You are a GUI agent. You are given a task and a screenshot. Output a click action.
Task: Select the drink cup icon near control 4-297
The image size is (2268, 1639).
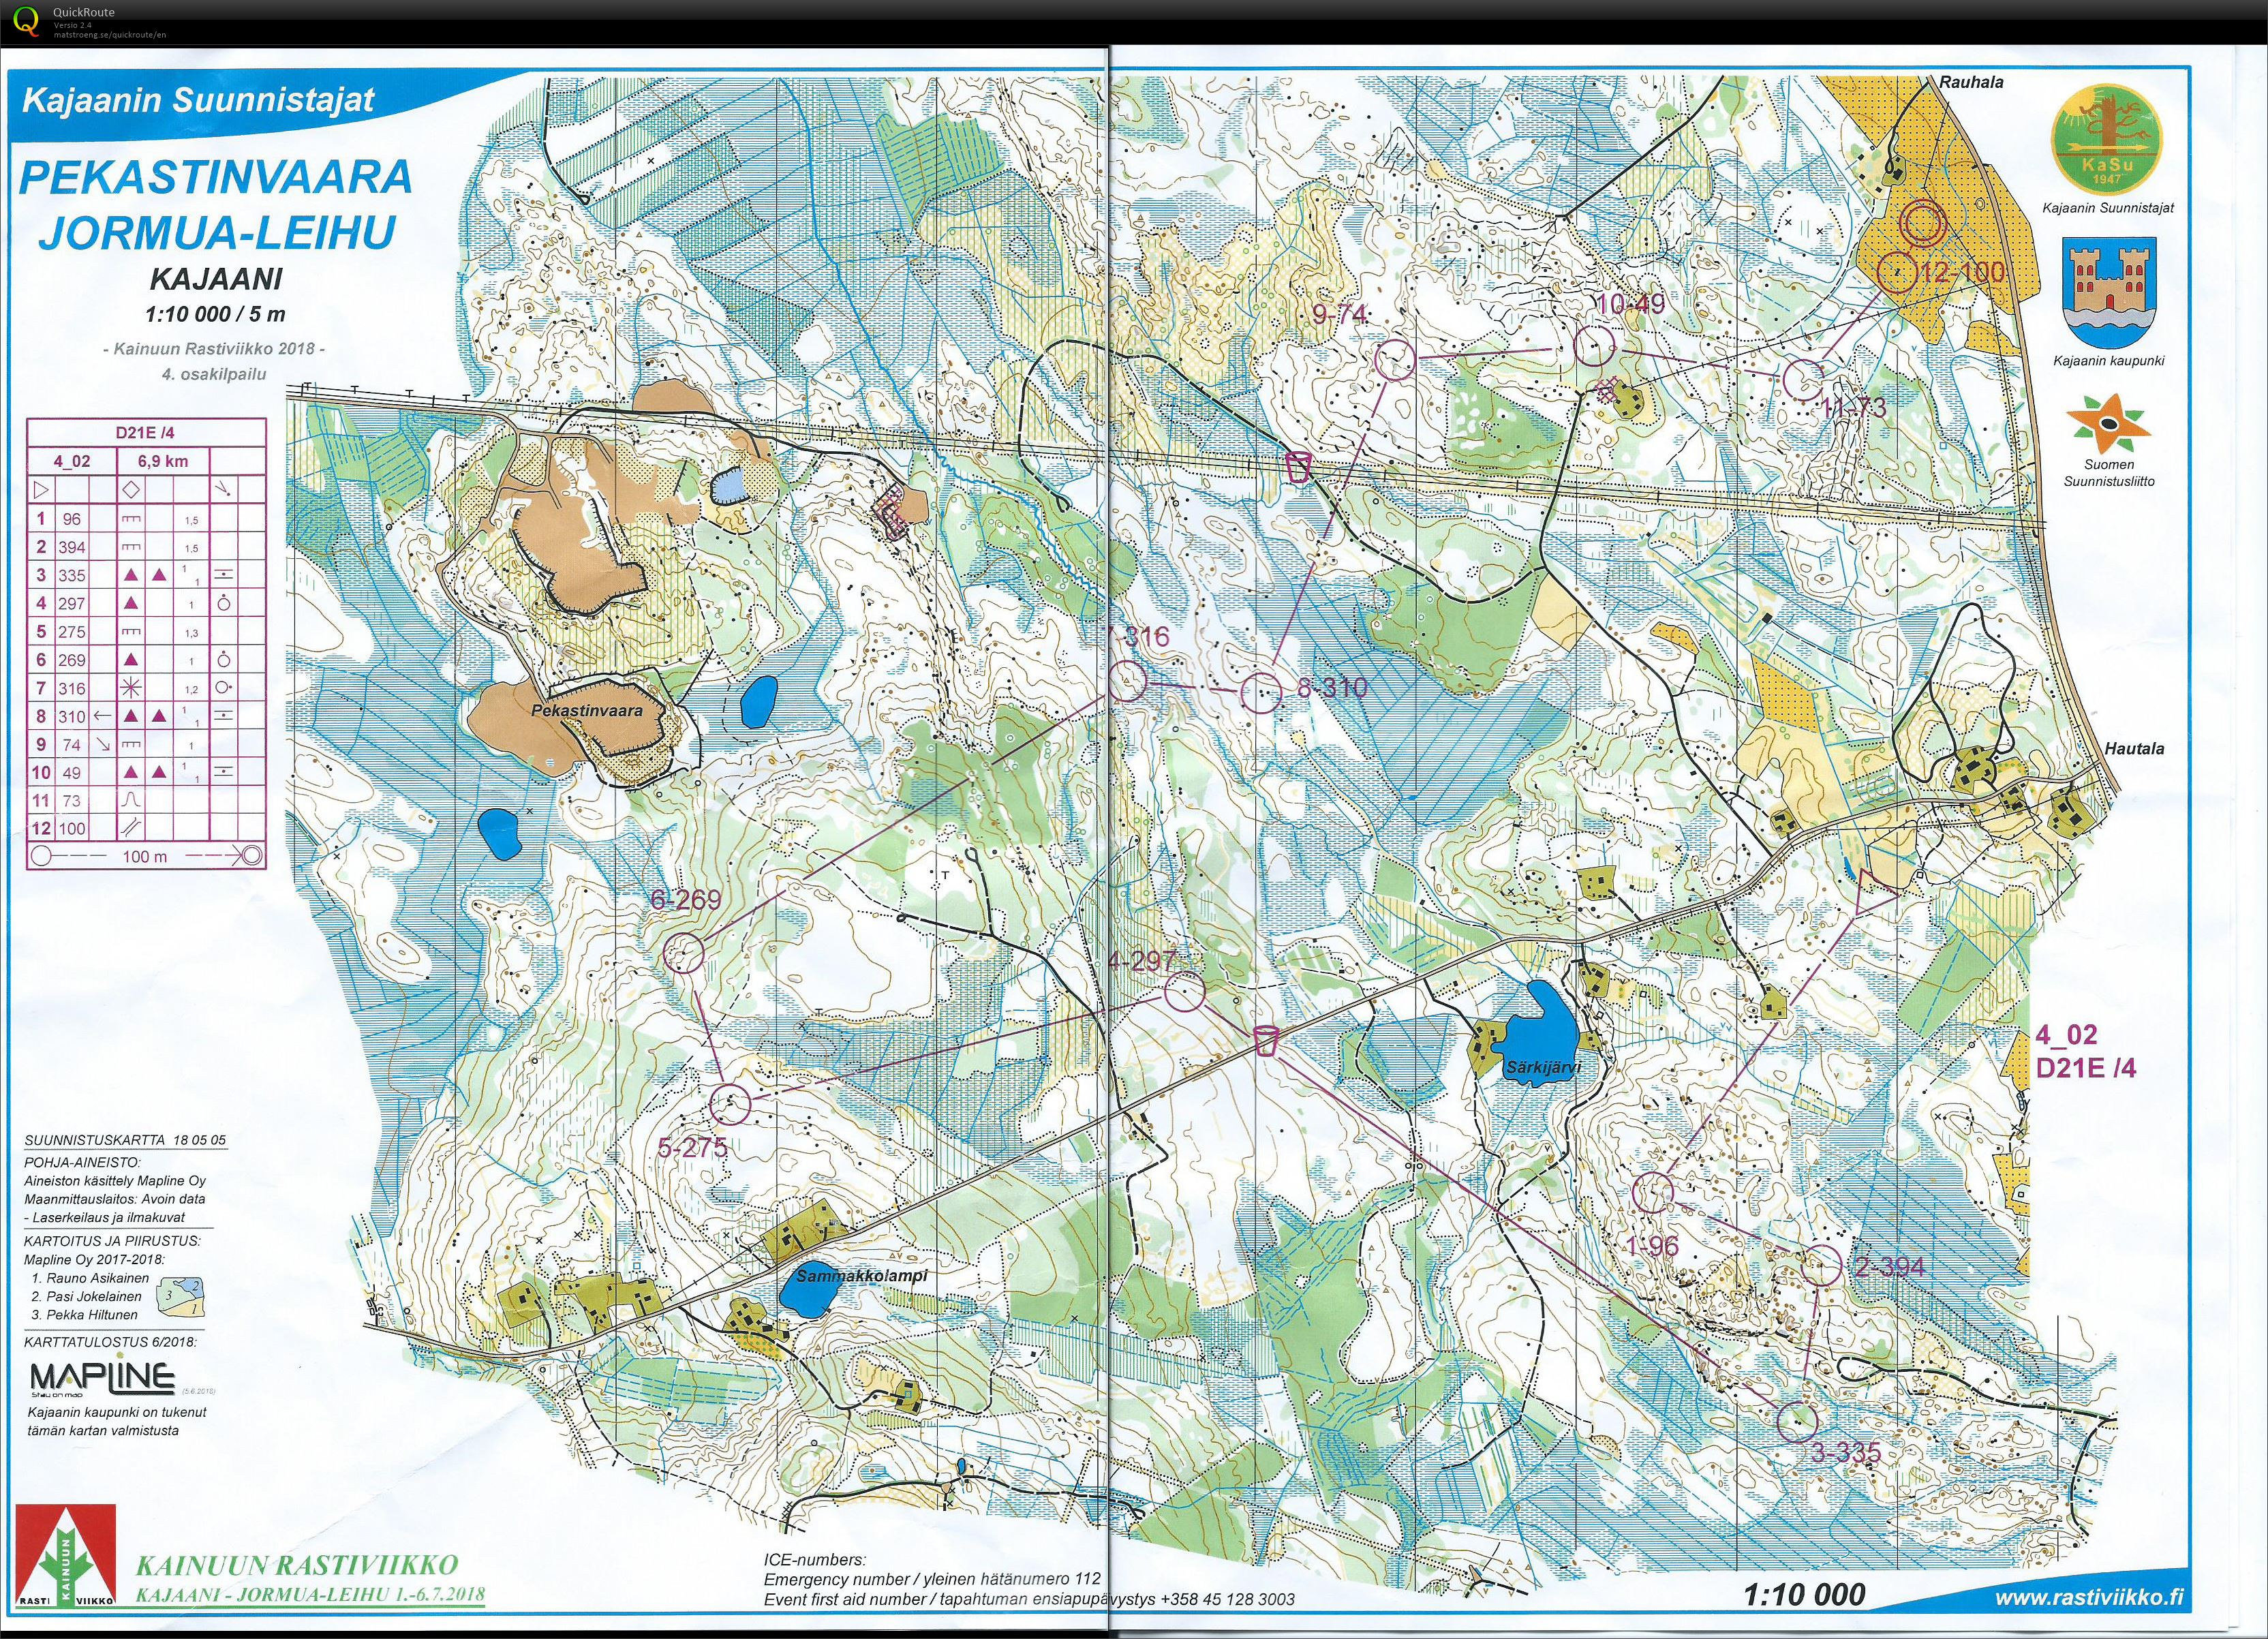1265,1040
